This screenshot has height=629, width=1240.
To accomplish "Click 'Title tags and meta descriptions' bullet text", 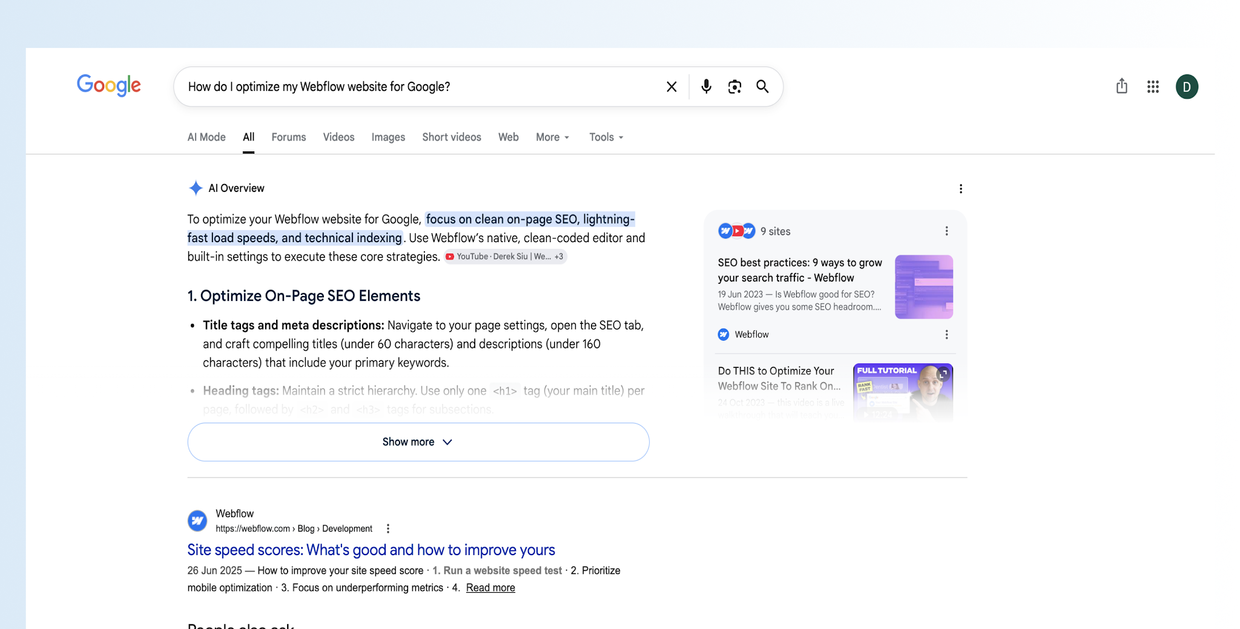I will [294, 325].
